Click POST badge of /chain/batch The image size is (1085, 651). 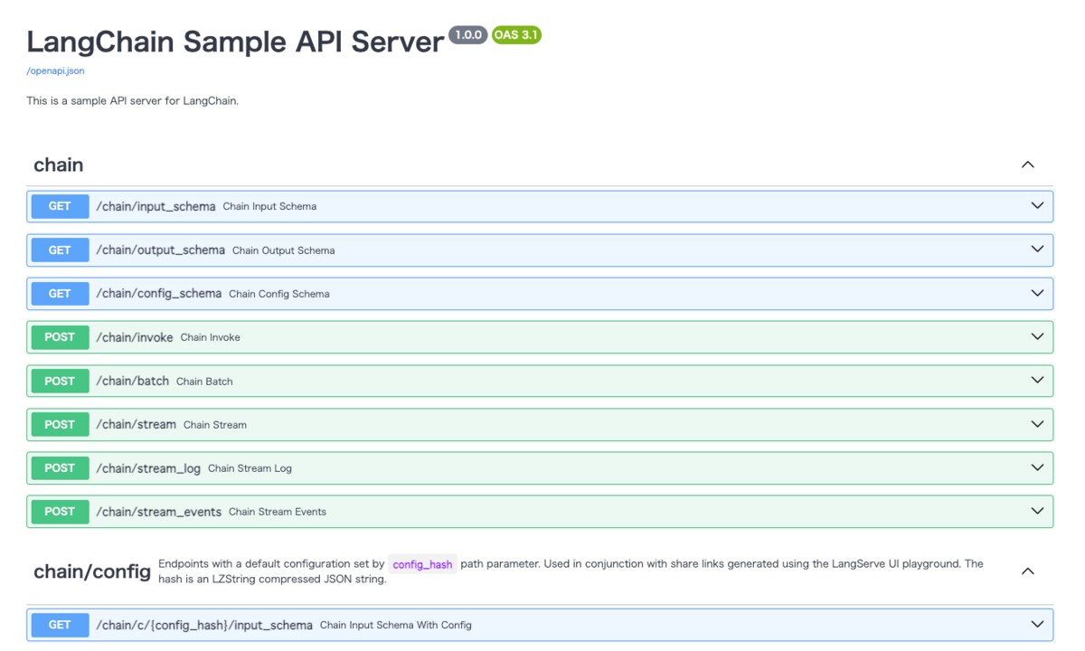point(60,381)
